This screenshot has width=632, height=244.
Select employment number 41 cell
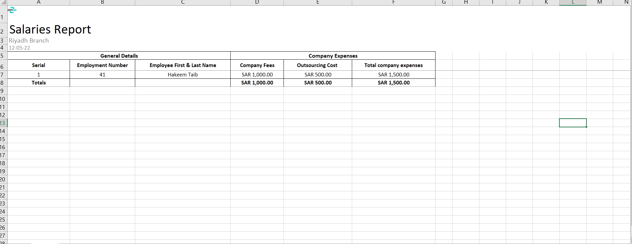tap(102, 75)
